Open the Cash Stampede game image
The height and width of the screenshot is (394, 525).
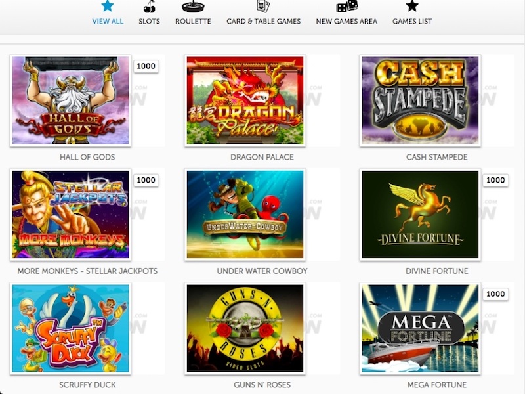420,100
